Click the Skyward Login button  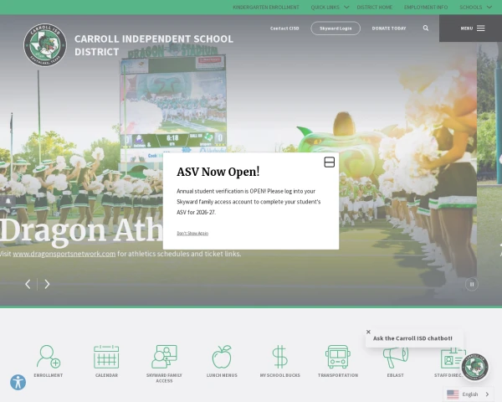(336, 28)
